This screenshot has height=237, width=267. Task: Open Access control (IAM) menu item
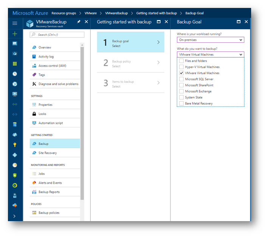[x=52, y=66]
